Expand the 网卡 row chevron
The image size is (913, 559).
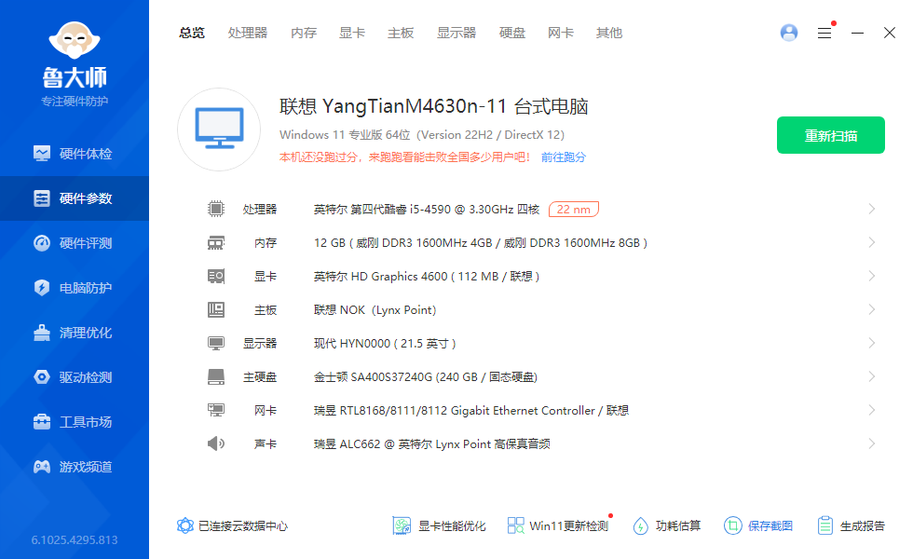coord(872,410)
